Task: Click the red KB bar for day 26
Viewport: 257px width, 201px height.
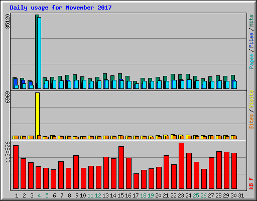Action: point(204,179)
